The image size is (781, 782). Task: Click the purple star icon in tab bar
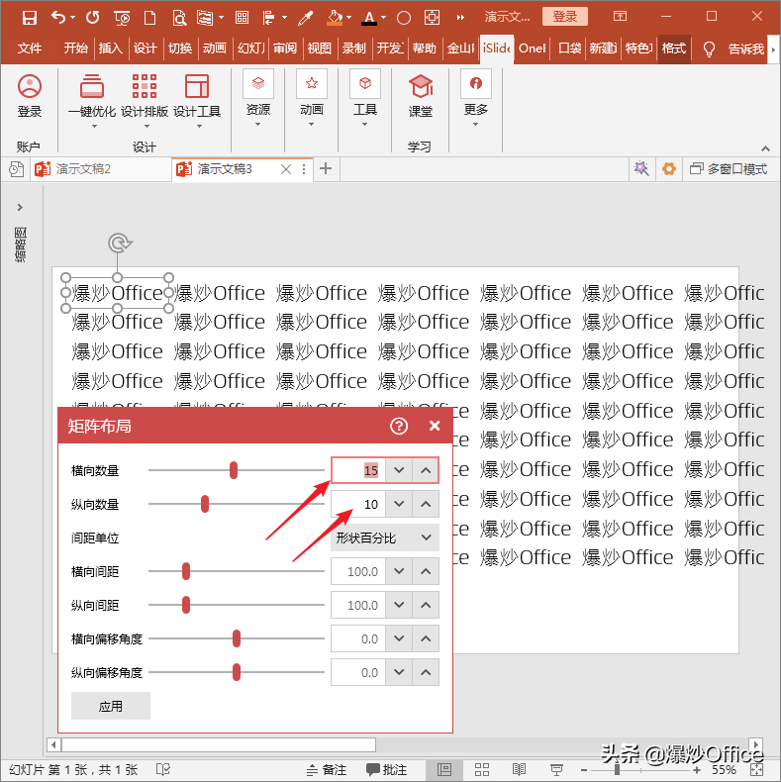641,169
